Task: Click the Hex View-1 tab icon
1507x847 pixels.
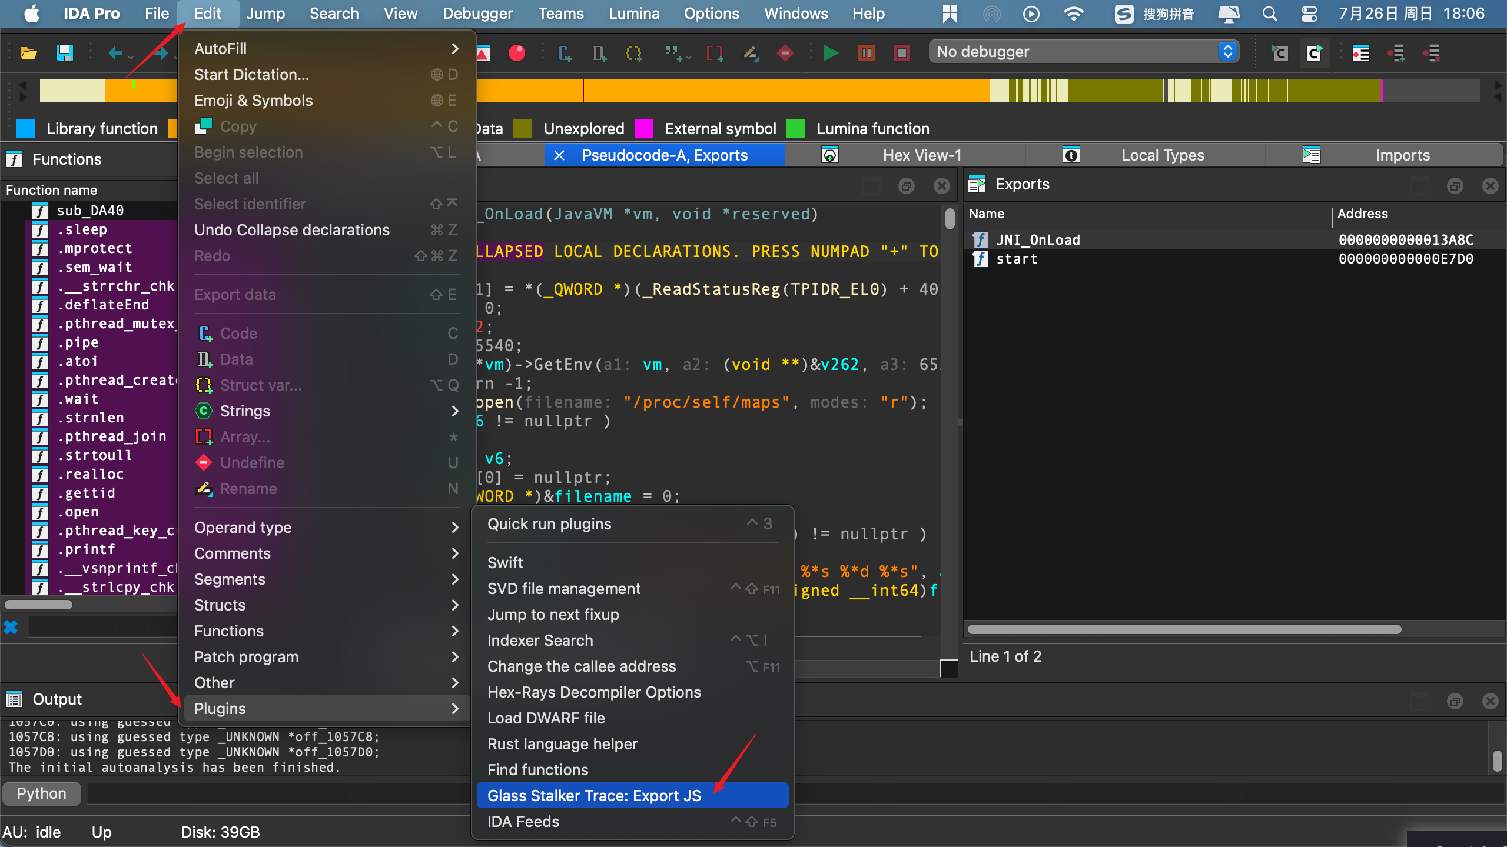Action: click(829, 155)
